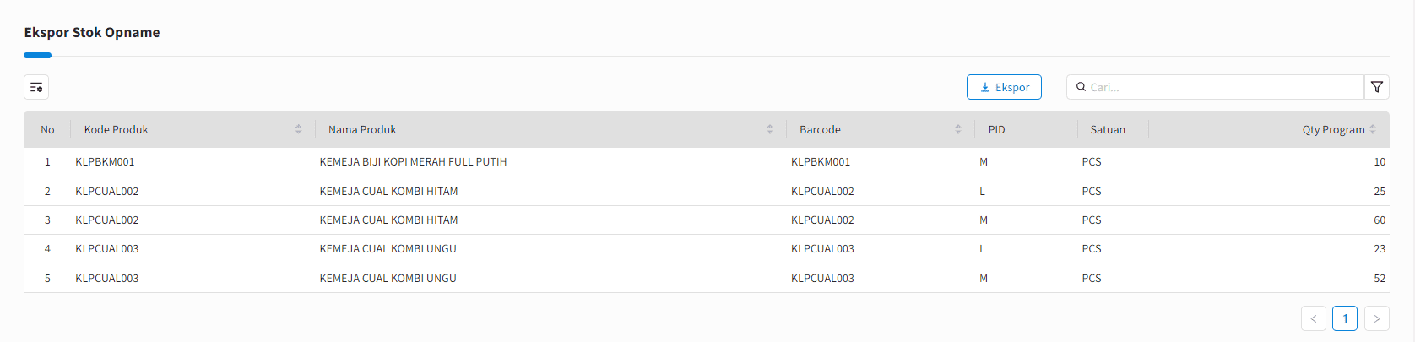Select row 4 KEMEJA CUAL KOMBI UNGU
1415x342 pixels.
pyautogui.click(x=707, y=248)
